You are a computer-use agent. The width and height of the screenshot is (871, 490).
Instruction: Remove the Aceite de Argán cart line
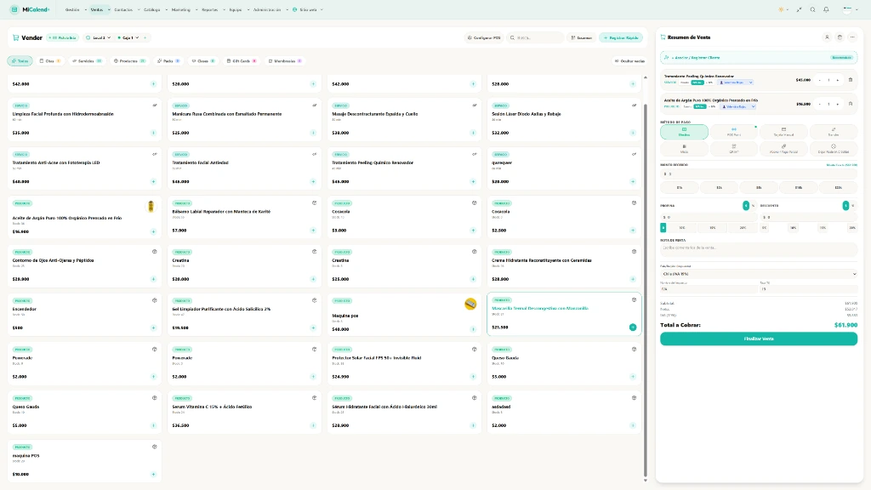tap(851, 104)
